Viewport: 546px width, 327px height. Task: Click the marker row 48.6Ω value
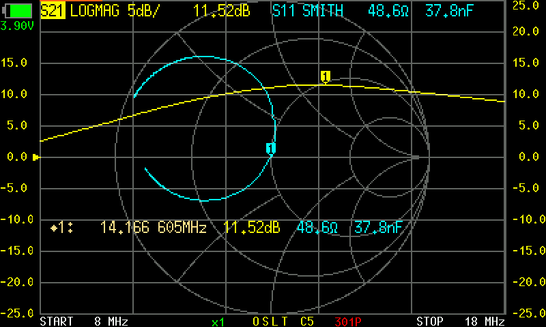pyautogui.click(x=317, y=228)
